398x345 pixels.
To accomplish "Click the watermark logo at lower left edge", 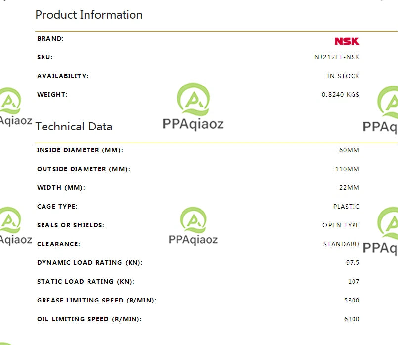I will point(16,226).
